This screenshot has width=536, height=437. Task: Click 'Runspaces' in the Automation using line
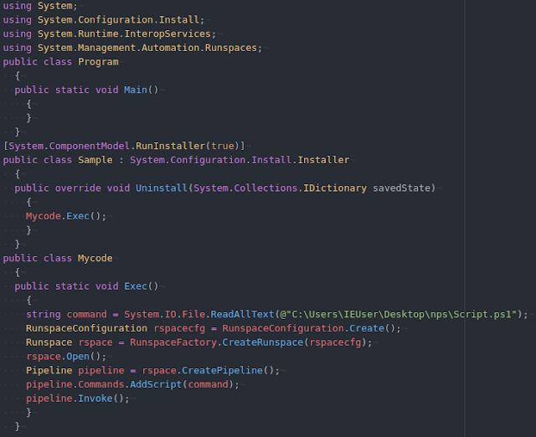coord(231,48)
